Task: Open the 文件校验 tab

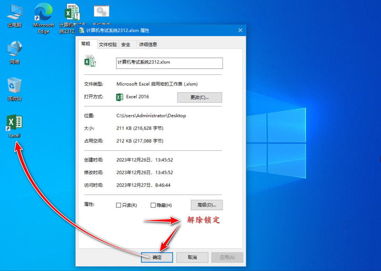Action: point(108,45)
